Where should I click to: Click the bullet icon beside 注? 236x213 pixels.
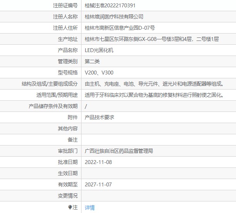click(70, 207)
